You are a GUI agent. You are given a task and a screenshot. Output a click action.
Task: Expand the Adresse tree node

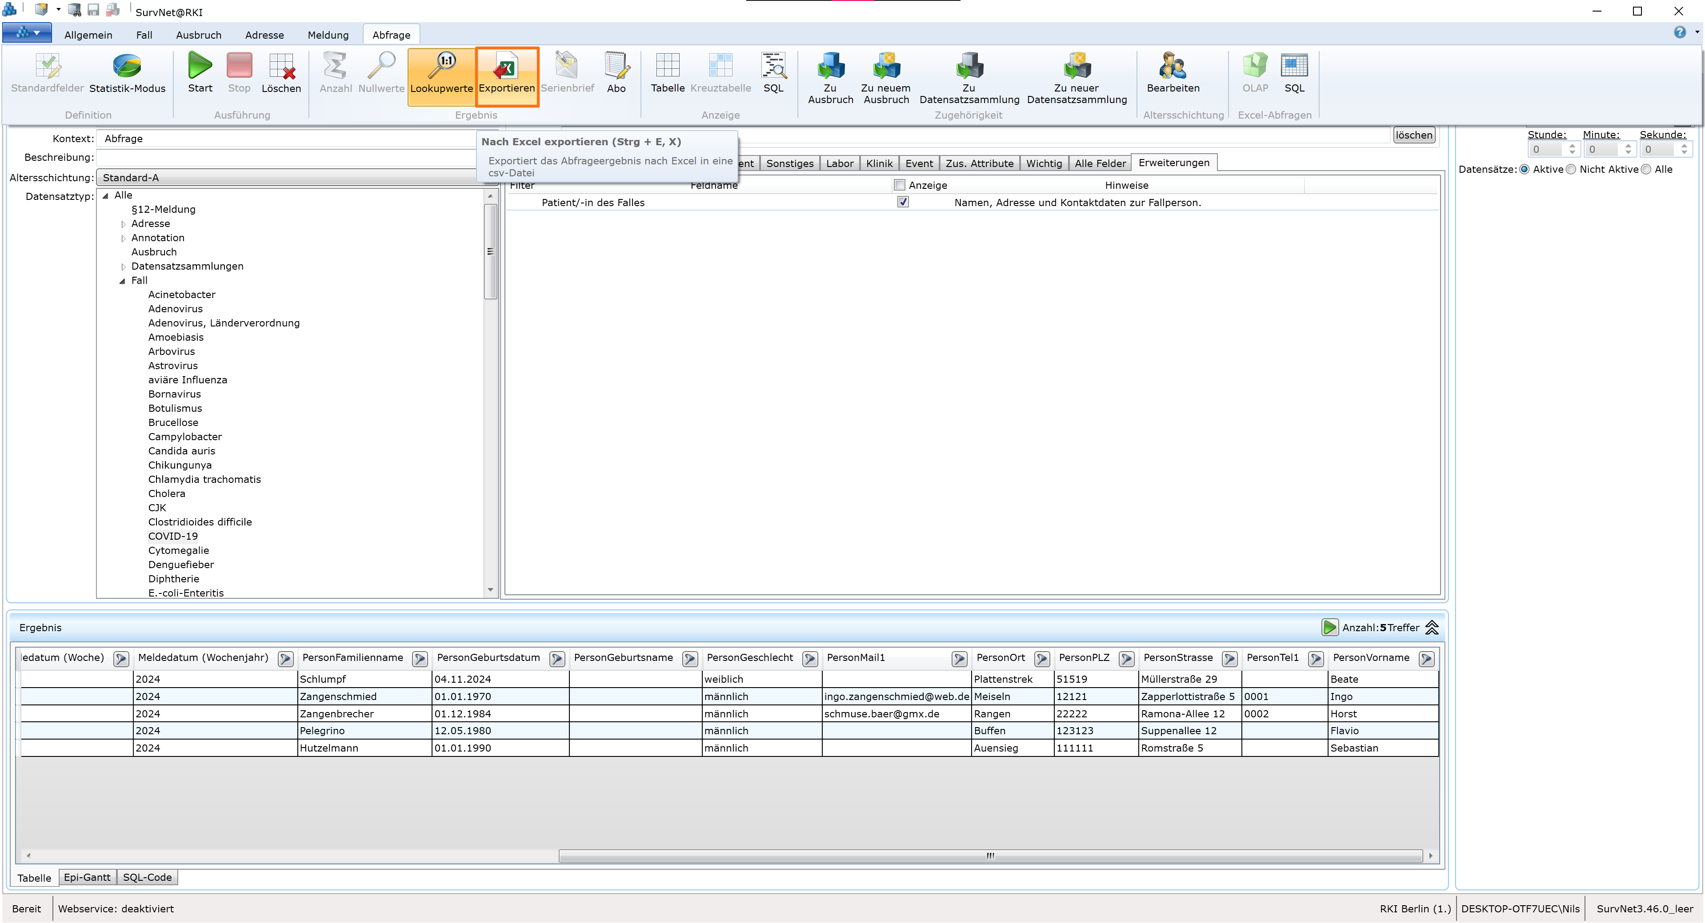pos(124,223)
